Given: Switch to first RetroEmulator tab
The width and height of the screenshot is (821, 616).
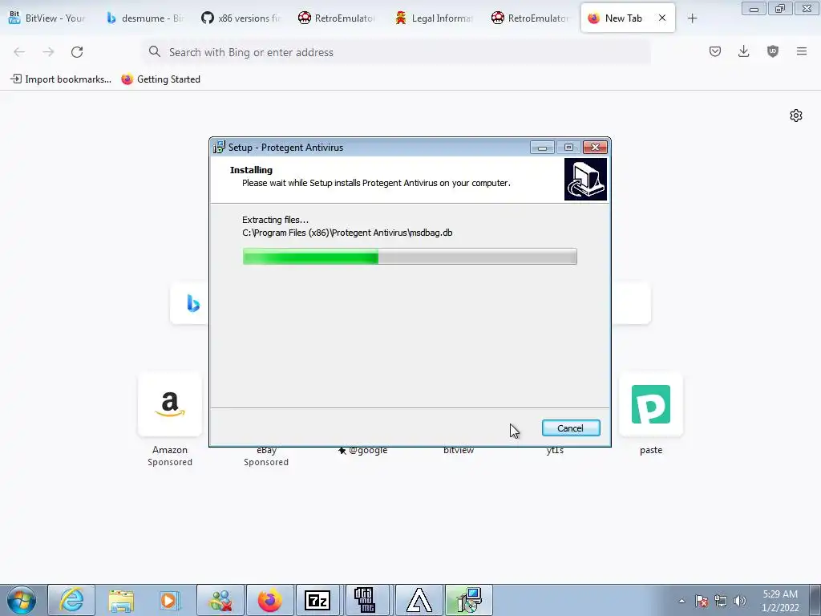Looking at the screenshot, I should tap(337, 18).
